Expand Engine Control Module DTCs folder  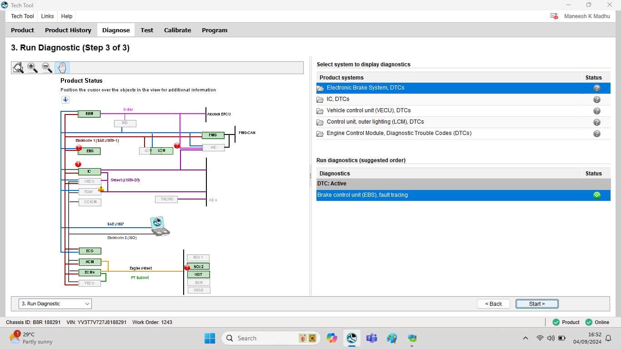pyautogui.click(x=320, y=134)
